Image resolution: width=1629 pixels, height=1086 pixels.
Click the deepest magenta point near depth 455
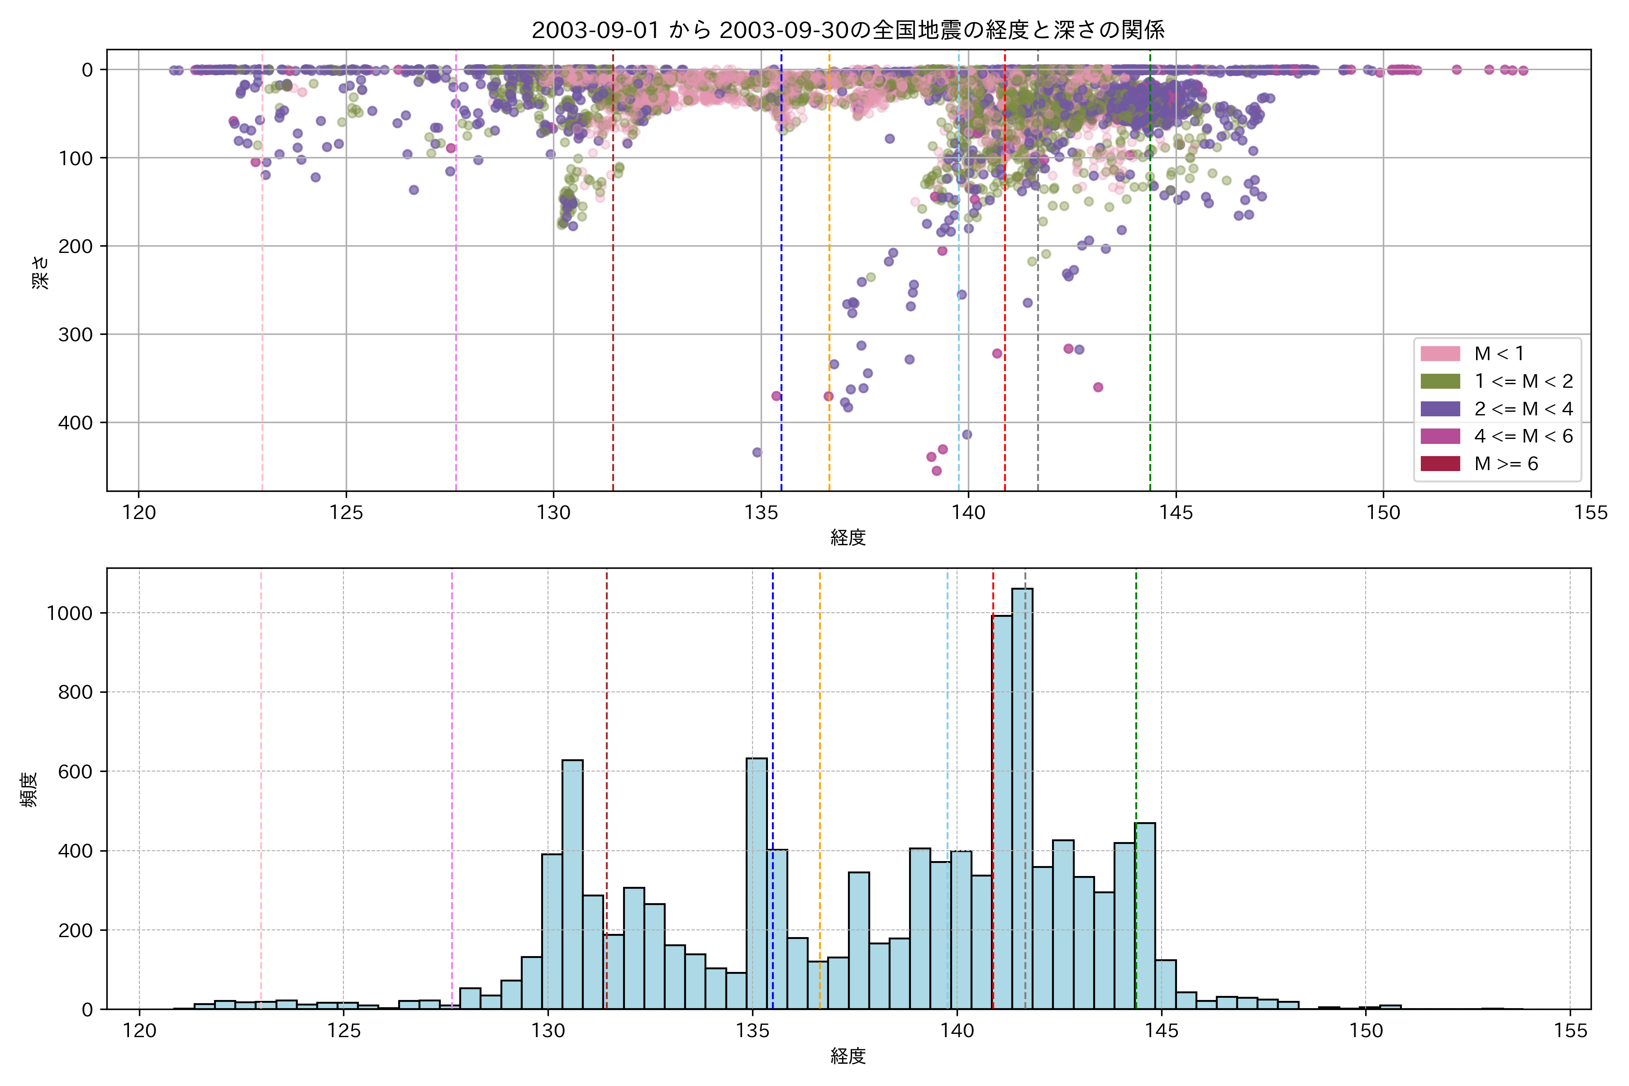[936, 471]
